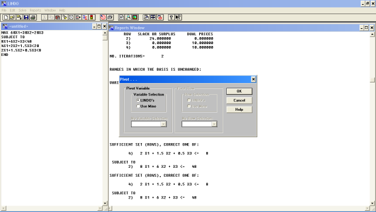Click the 24.000000 slack value in row 2
The width and height of the screenshot is (376, 212).
160,39
